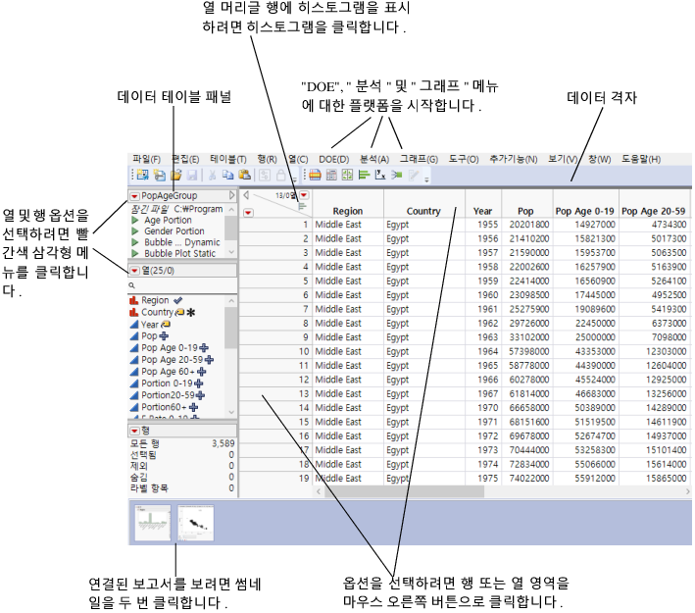Open the 파일(F) menu
Image resolution: width=695 pixels, height=613 pixels.
(x=146, y=159)
